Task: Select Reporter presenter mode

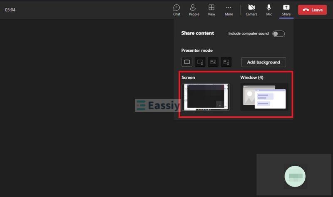Action: point(226,62)
